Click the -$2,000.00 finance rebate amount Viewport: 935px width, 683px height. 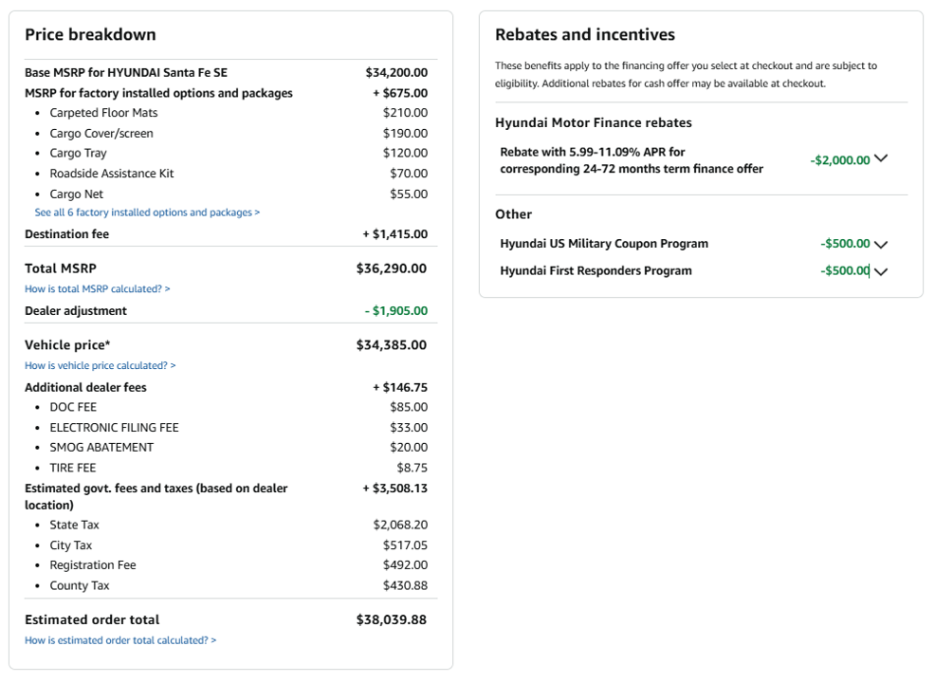click(840, 160)
